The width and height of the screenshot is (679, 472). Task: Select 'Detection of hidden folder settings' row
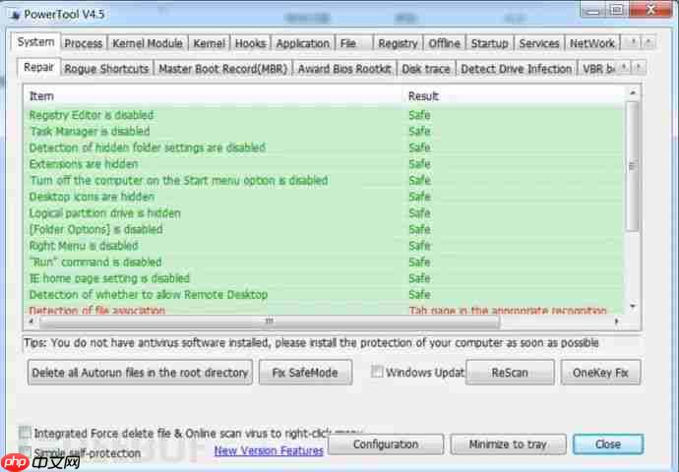[x=324, y=147]
